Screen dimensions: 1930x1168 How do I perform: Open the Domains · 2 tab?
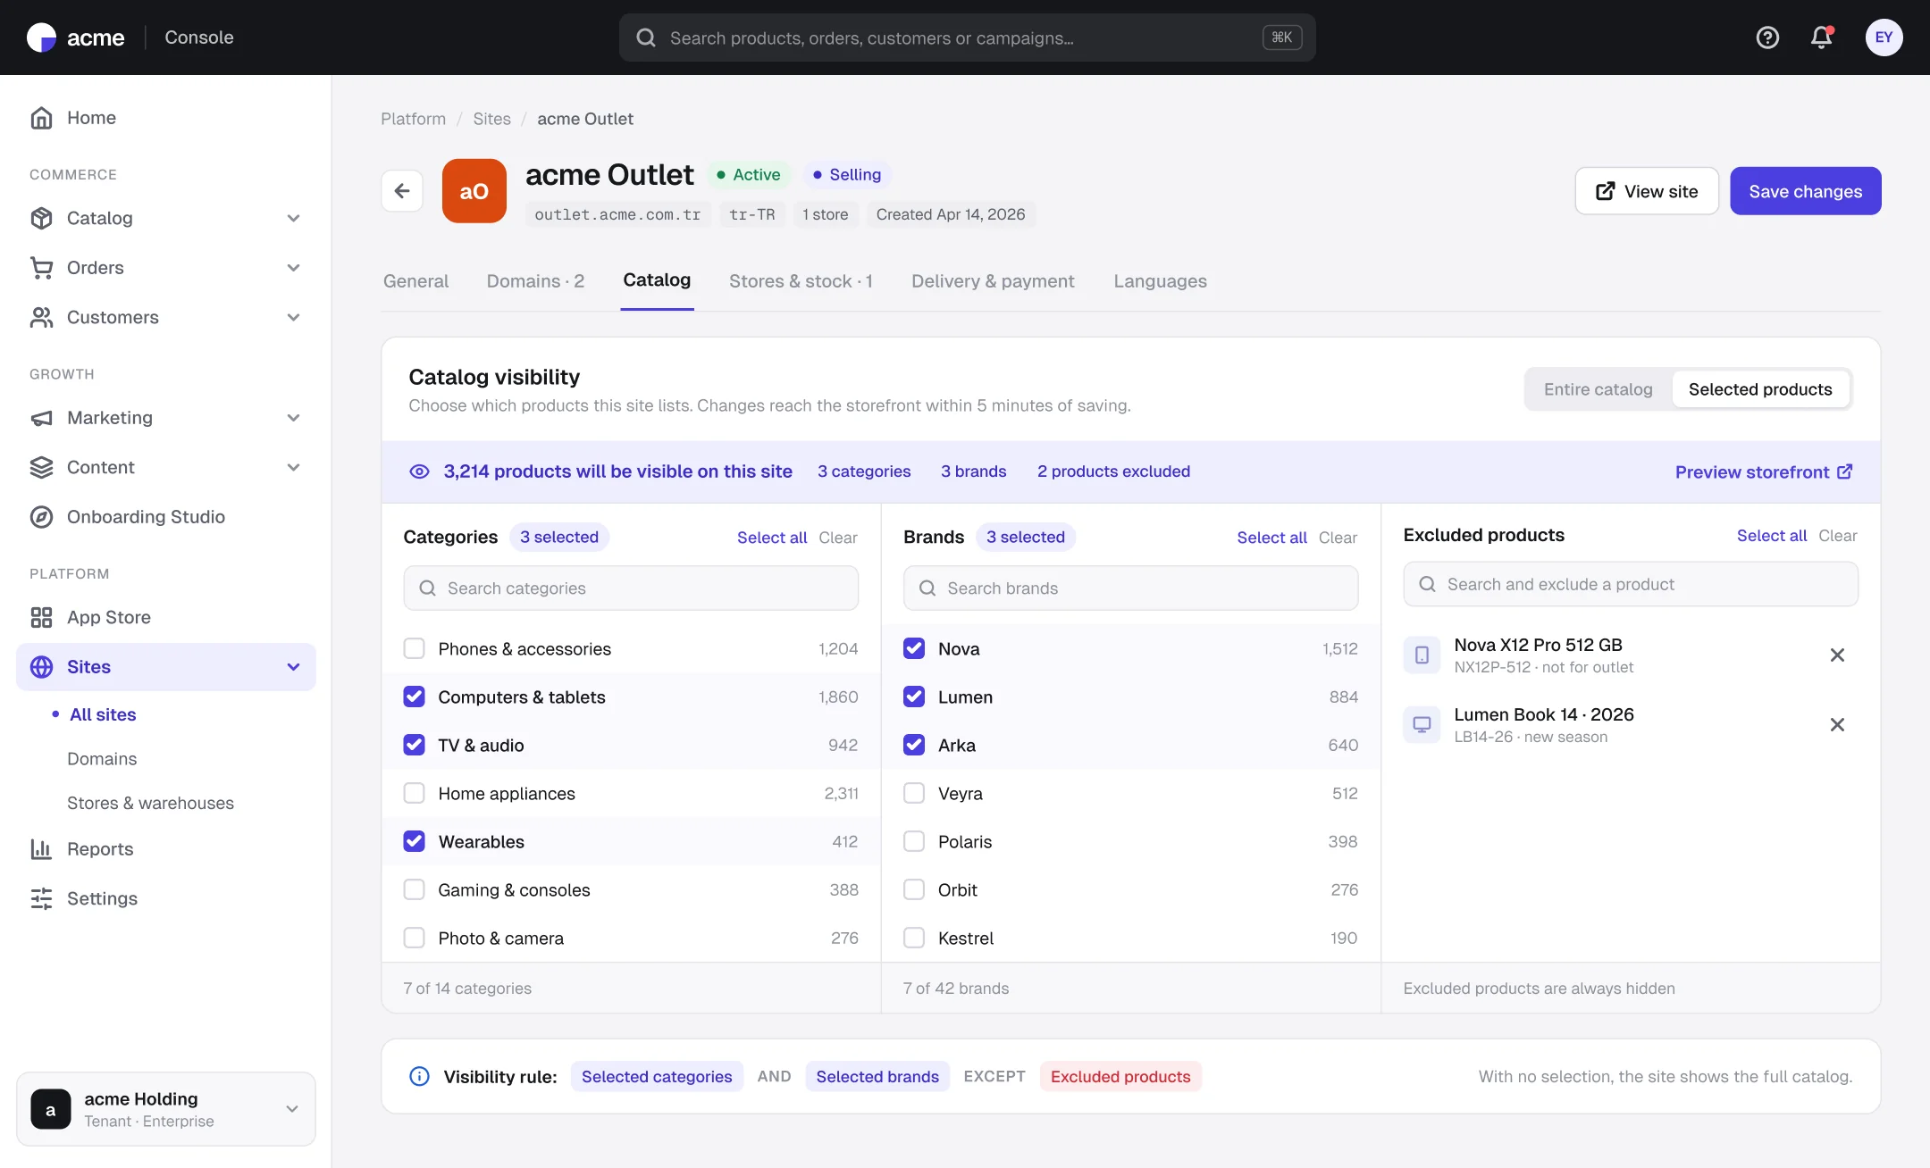[x=535, y=281]
